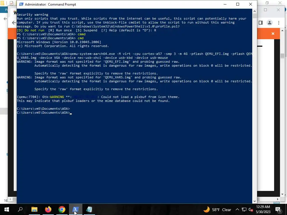Click the PowerShell icon in the title bar
Image resolution: width=287 pixels, height=215 pixels.
[21, 4]
